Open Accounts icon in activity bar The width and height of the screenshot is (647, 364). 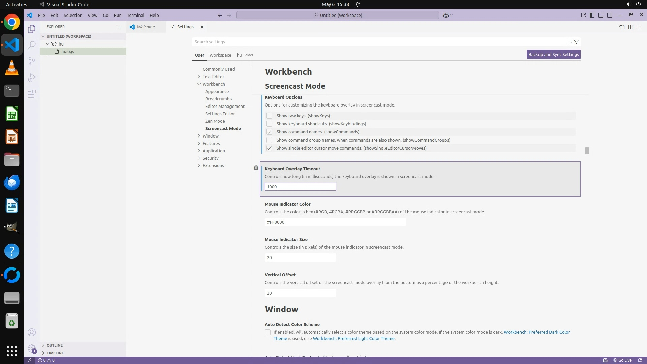point(32,332)
